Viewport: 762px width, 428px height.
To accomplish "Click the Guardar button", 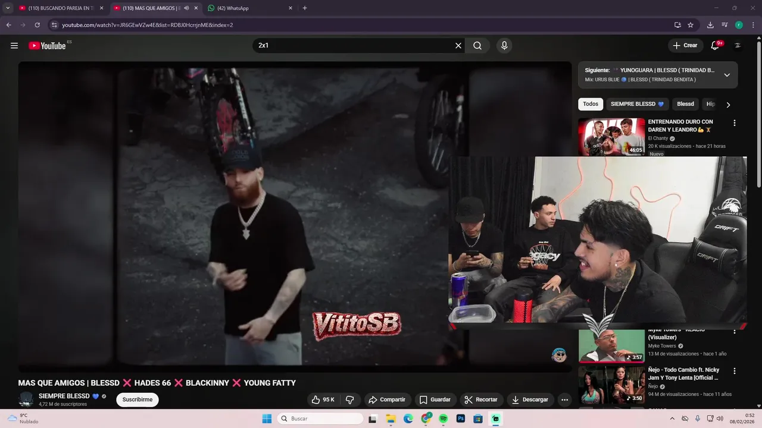I will click(x=435, y=399).
